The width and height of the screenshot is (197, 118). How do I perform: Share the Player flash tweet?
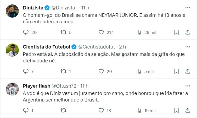coord(188,110)
